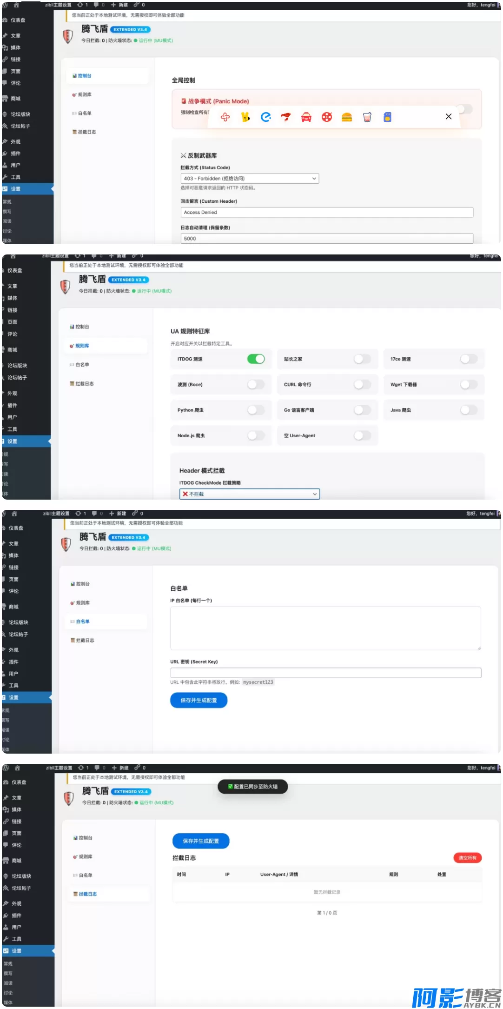Screen dimensions: 503x1009
Task: Turn on the Python 爬虫 toggle
Action: 256,410
